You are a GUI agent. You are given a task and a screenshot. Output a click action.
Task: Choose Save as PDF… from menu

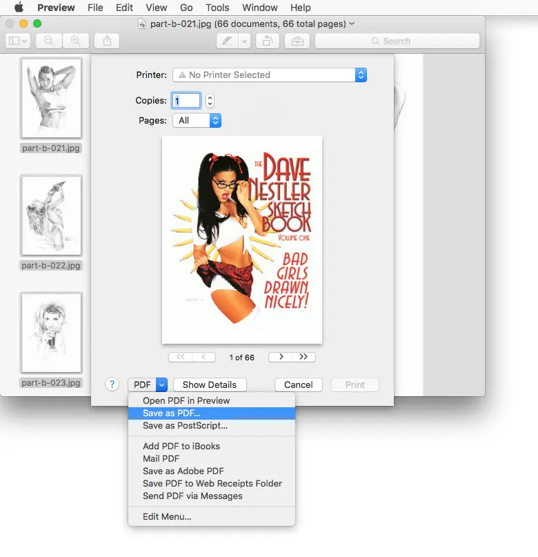(x=172, y=413)
